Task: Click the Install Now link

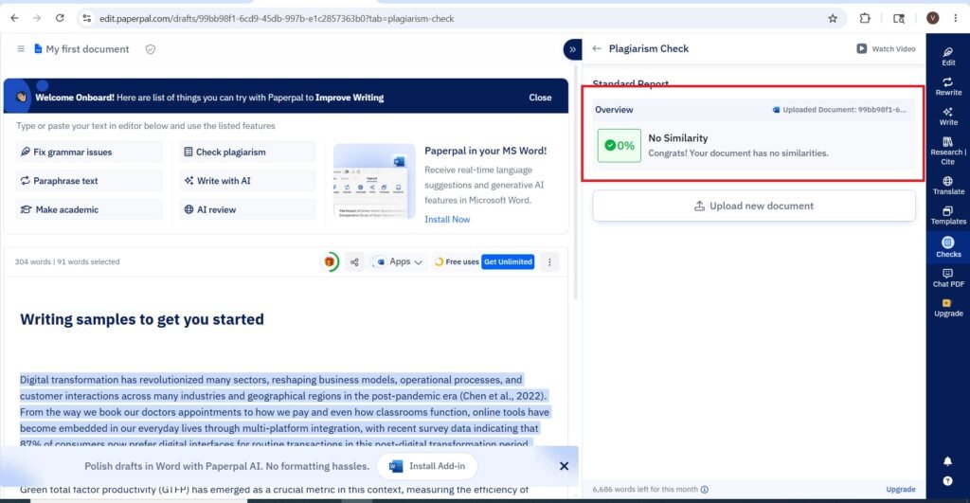Action: pyautogui.click(x=447, y=219)
